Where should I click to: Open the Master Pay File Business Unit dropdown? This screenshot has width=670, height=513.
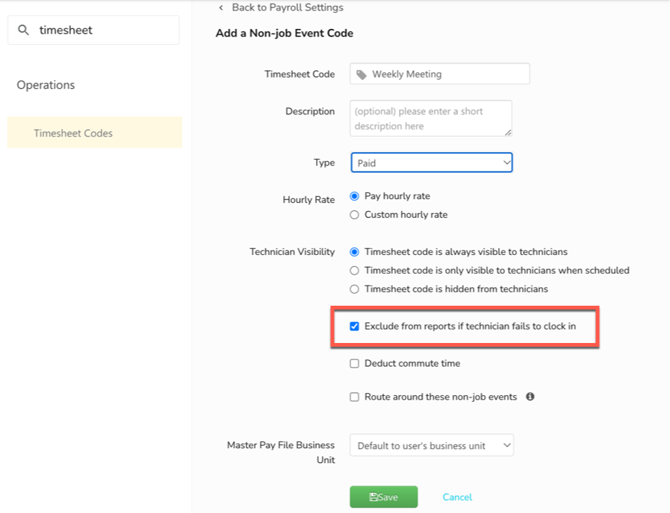click(432, 444)
